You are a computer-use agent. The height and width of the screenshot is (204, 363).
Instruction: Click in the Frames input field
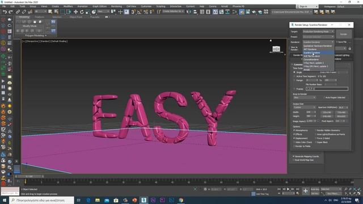tap(327, 88)
